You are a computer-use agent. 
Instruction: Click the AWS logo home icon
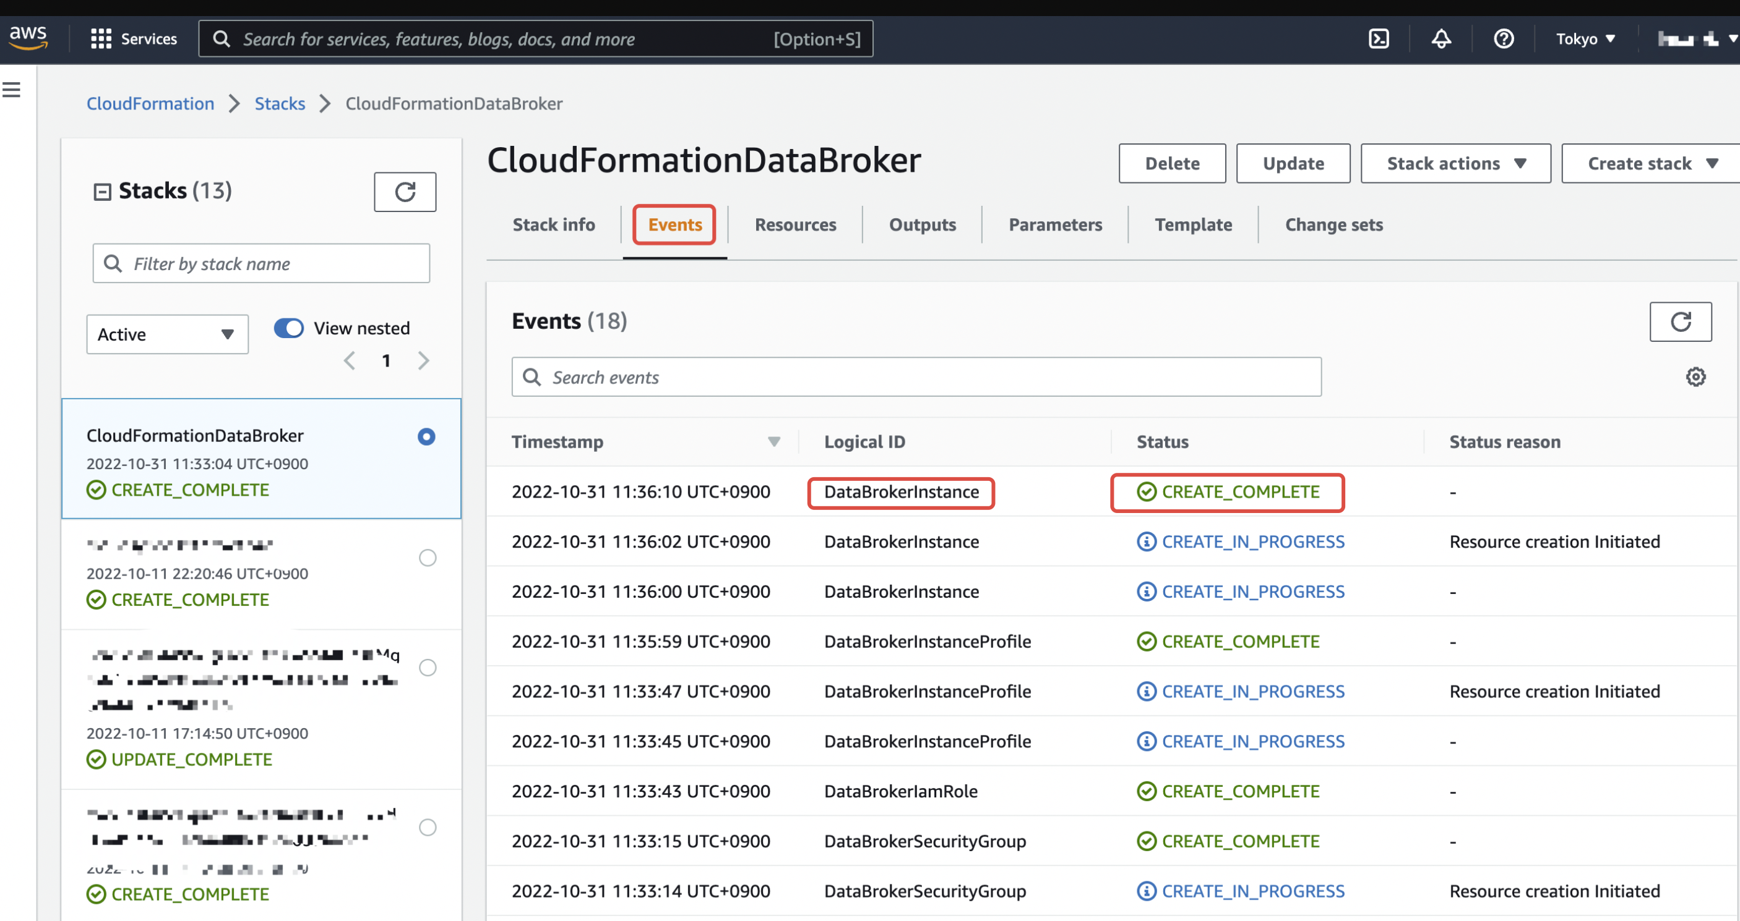(x=28, y=37)
